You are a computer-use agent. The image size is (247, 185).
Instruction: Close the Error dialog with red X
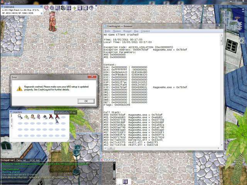coord(92,76)
